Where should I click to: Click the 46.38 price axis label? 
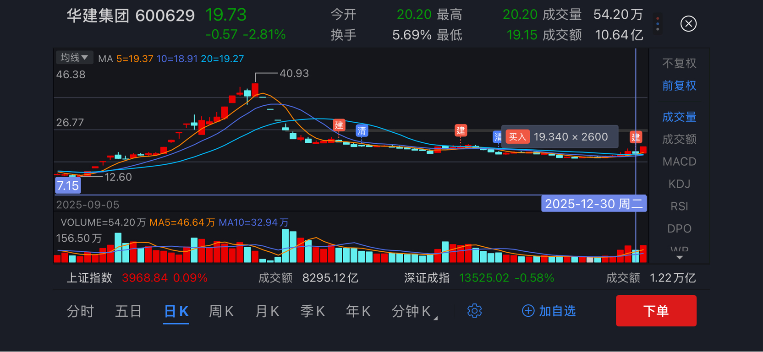71,75
